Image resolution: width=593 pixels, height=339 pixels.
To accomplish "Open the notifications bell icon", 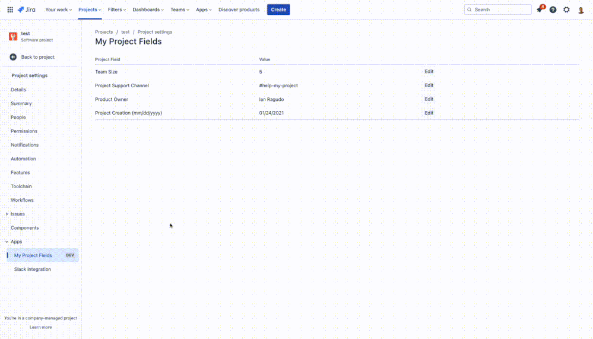I will 540,9.
